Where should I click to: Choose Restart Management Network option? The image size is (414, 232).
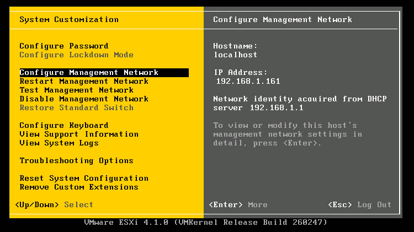tap(84, 81)
